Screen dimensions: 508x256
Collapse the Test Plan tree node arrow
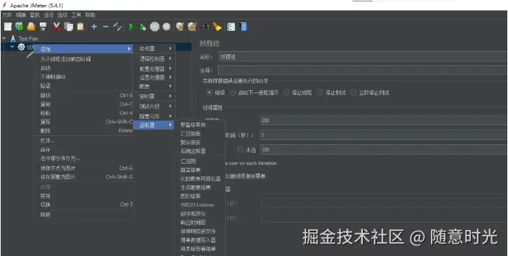tap(4, 38)
